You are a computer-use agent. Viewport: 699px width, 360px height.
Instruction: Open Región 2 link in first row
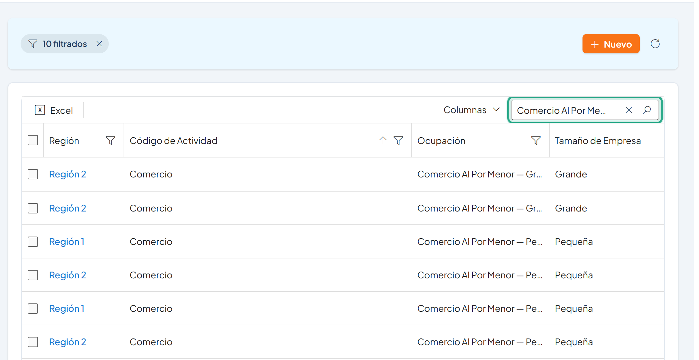click(68, 174)
